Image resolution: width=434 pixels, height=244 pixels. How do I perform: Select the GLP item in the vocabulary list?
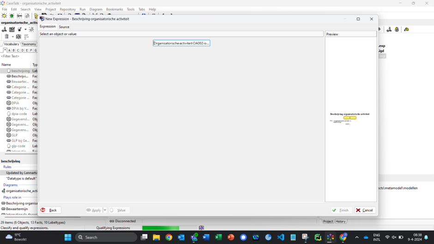point(14,135)
